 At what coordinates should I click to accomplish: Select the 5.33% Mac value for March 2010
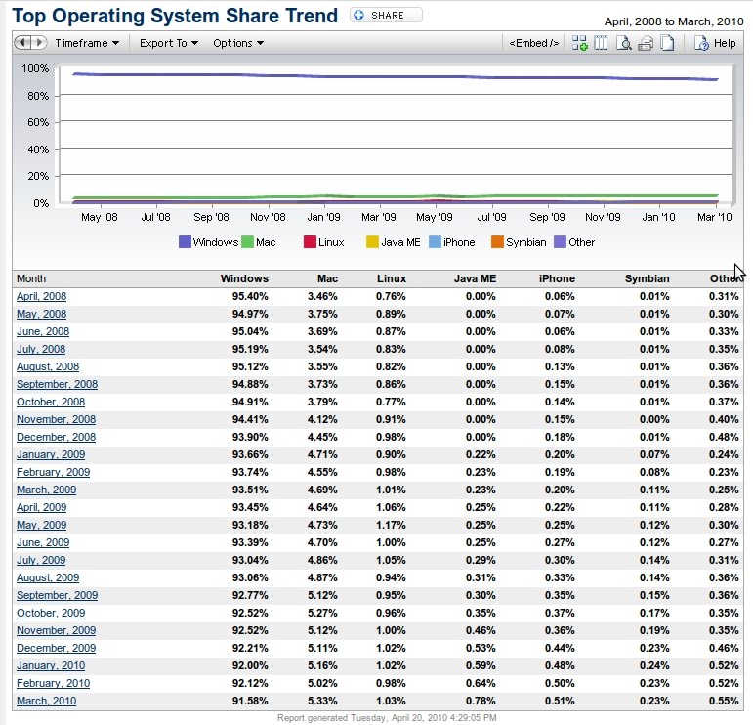(322, 701)
